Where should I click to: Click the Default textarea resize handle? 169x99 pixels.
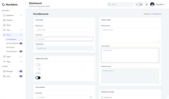[158, 42]
